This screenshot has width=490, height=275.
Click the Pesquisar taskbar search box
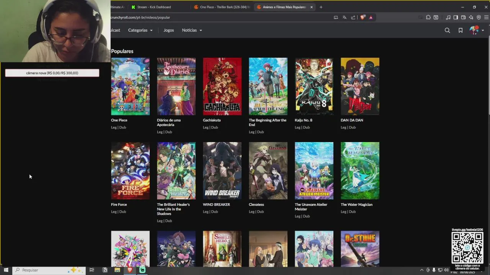[49, 270]
